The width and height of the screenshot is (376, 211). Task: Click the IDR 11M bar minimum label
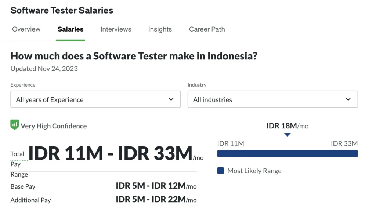231,143
